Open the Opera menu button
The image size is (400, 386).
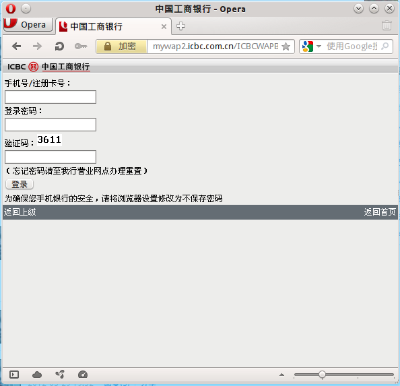(28, 24)
